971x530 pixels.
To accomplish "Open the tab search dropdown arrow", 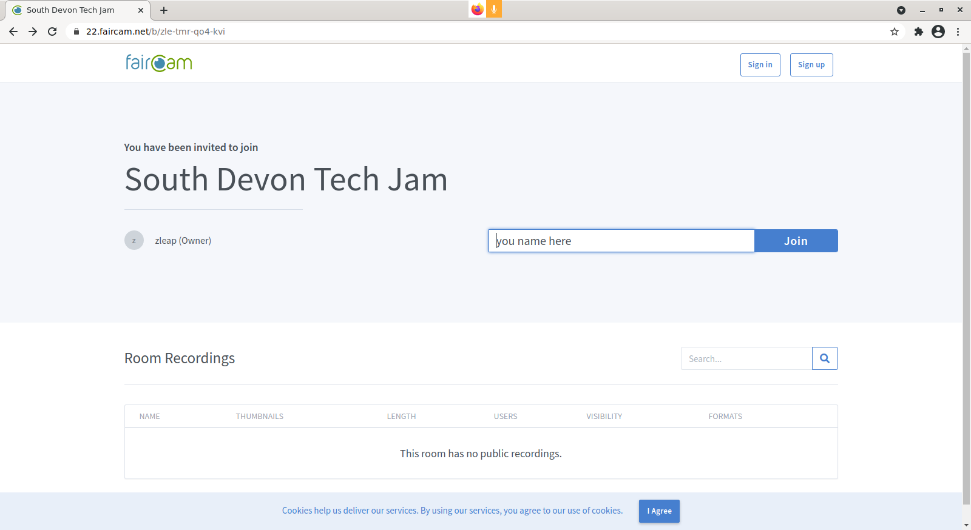I will 901,10.
